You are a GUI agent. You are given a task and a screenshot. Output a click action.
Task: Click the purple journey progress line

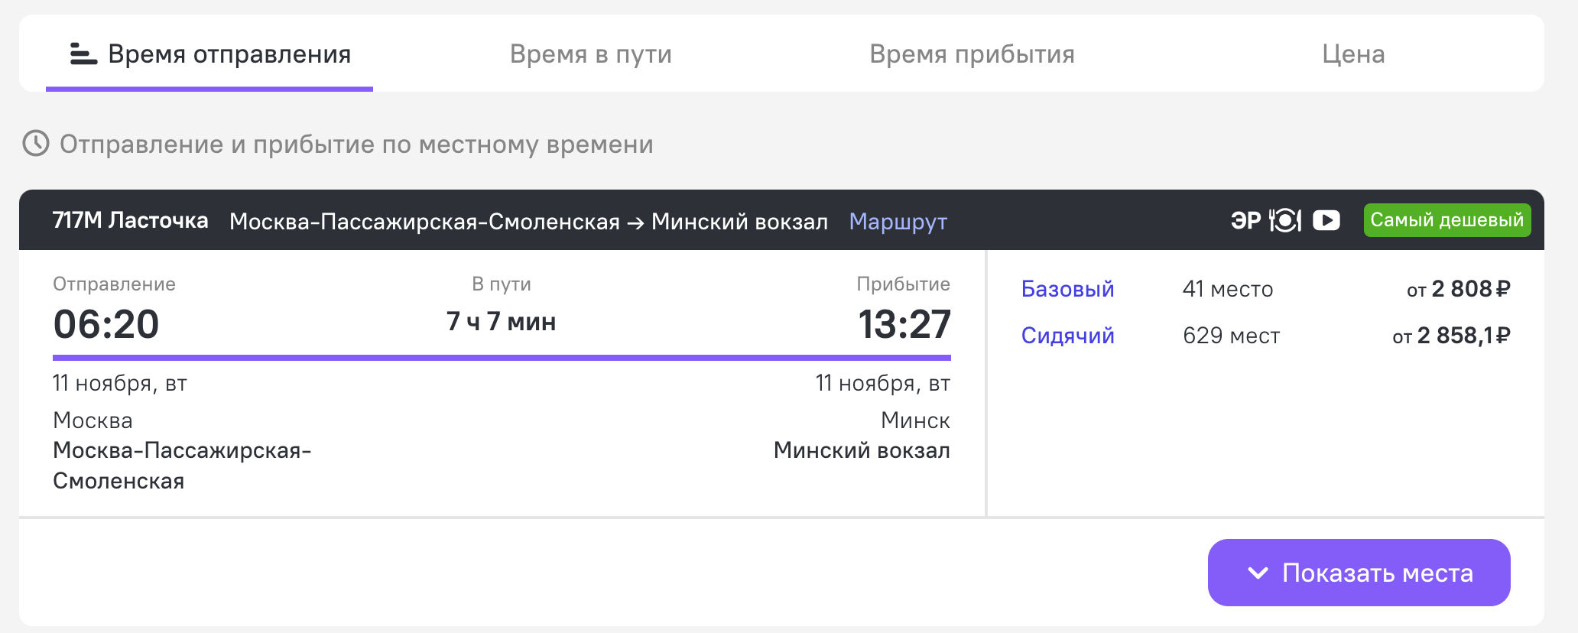(x=502, y=357)
